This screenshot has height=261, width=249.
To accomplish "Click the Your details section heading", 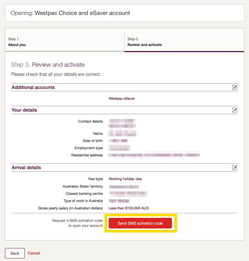I will click(24, 110).
